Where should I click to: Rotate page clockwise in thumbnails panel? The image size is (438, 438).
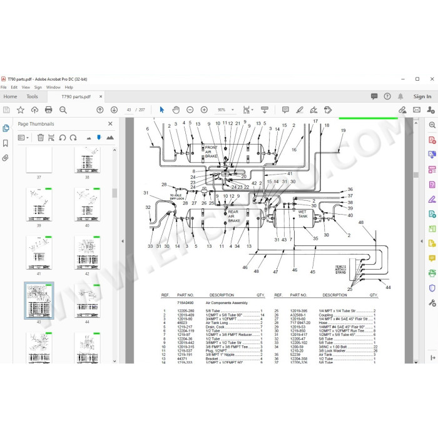click(x=73, y=138)
